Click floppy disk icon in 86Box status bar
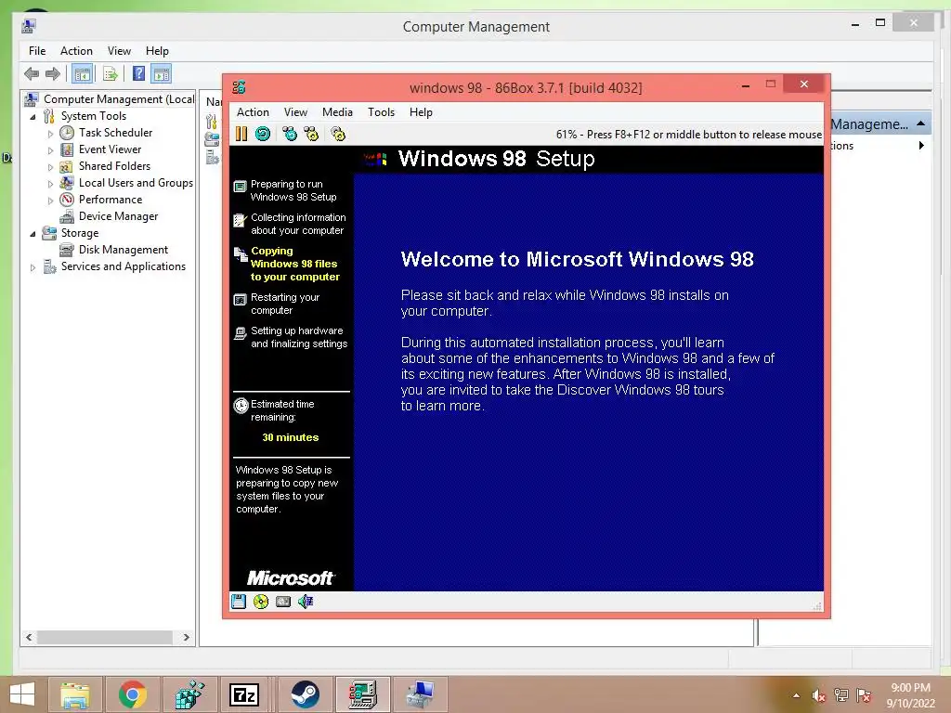951x713 pixels. pyautogui.click(x=239, y=602)
